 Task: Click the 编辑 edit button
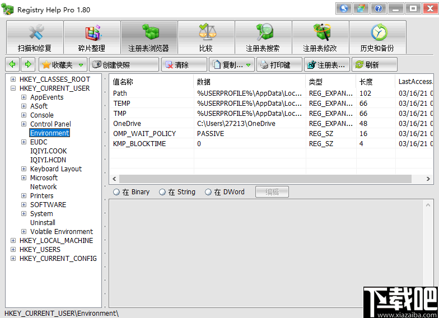coord(272,192)
